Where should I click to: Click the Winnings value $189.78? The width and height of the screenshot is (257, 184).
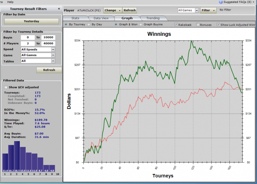pos(41,120)
